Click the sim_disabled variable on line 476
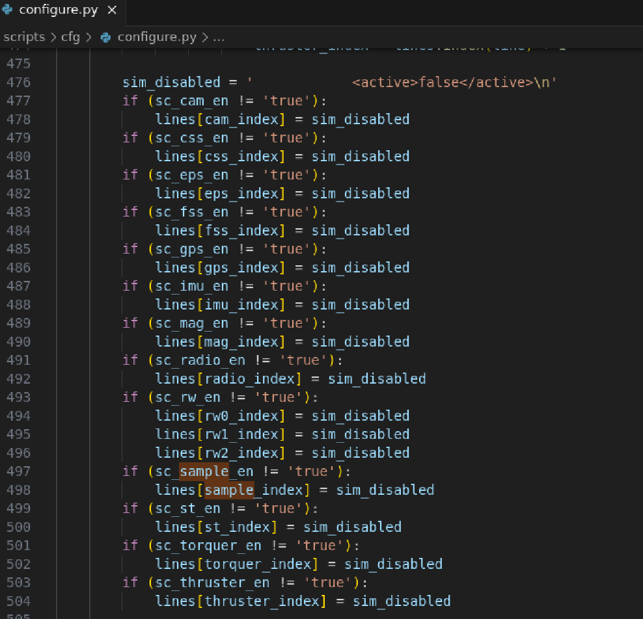643x619 pixels. coord(171,83)
